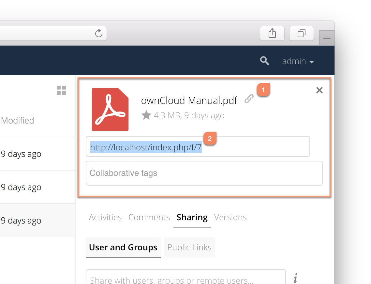Close the file details panel
This screenshot has width=371, height=284.
(319, 90)
